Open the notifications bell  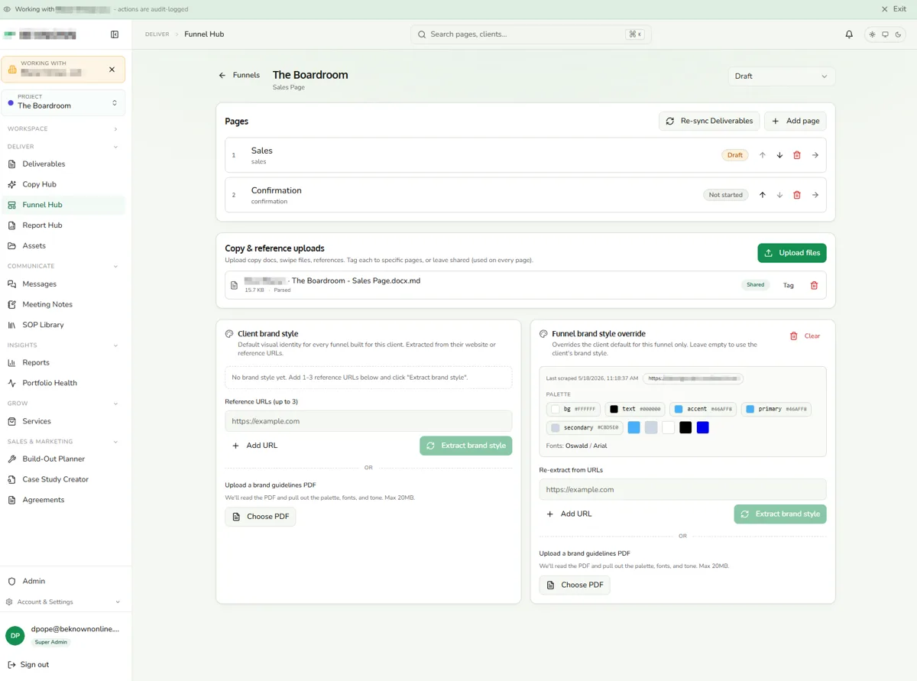(x=849, y=34)
